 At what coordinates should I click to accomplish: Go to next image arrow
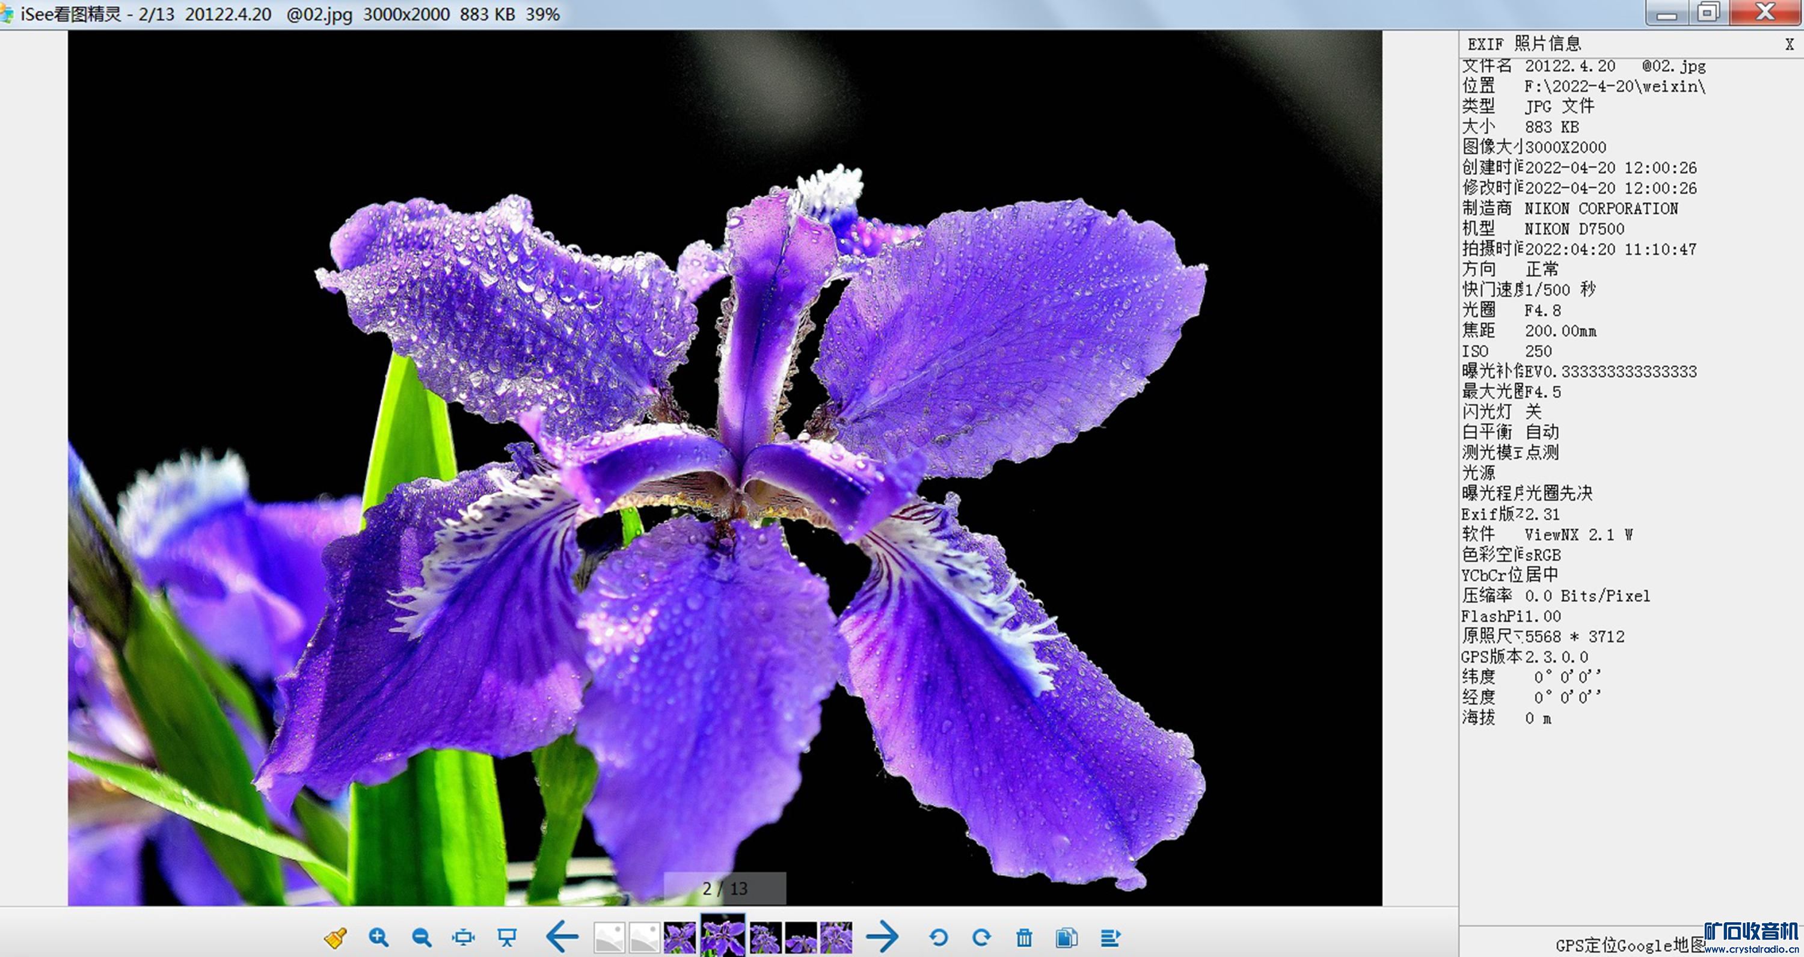(x=882, y=937)
